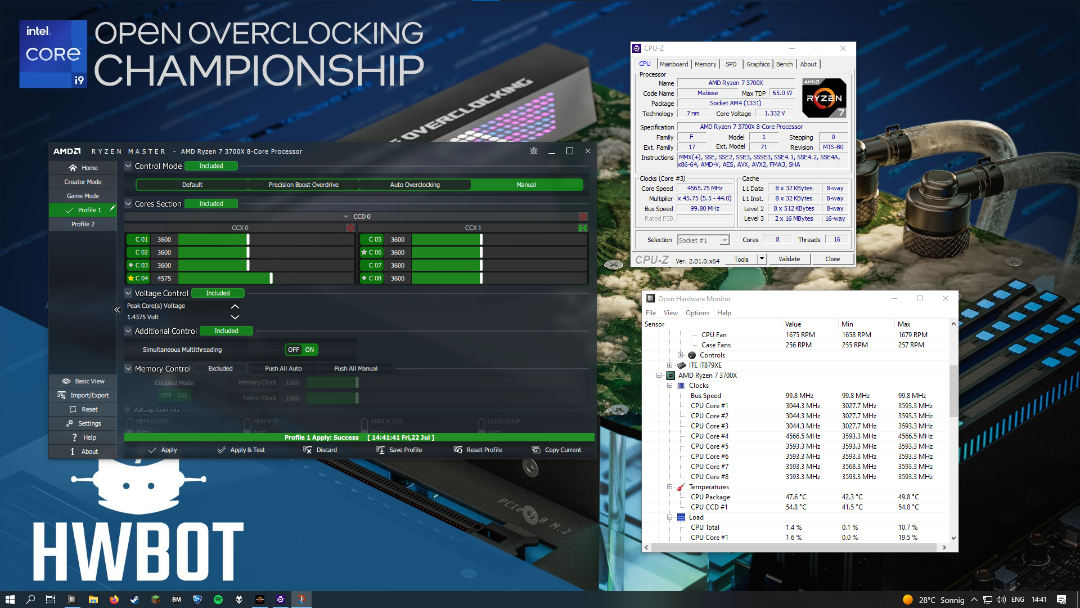Click Reset in Ryzen Master sidebar
This screenshot has width=1080, height=608.
point(83,409)
